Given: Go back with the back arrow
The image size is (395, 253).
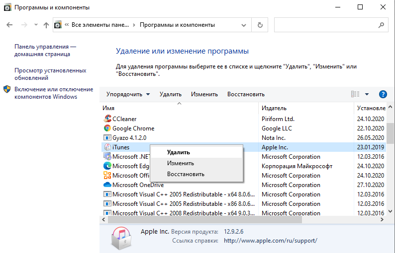Looking at the screenshot, I should click(9, 25).
